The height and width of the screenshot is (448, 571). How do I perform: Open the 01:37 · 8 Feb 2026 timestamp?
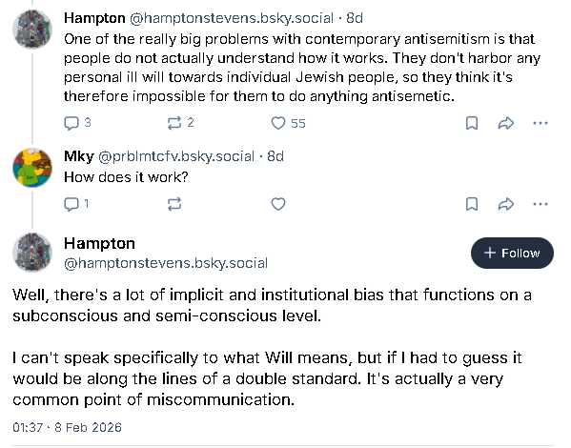[67, 427]
